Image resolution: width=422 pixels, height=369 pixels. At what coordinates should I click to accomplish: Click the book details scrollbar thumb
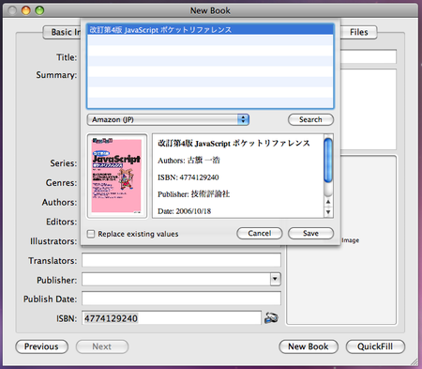pos(328,161)
